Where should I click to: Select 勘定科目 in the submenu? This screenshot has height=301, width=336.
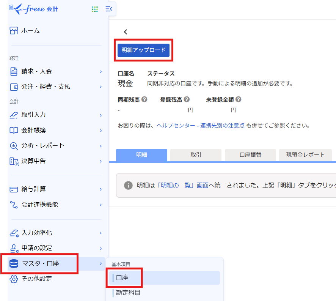[x=128, y=293]
